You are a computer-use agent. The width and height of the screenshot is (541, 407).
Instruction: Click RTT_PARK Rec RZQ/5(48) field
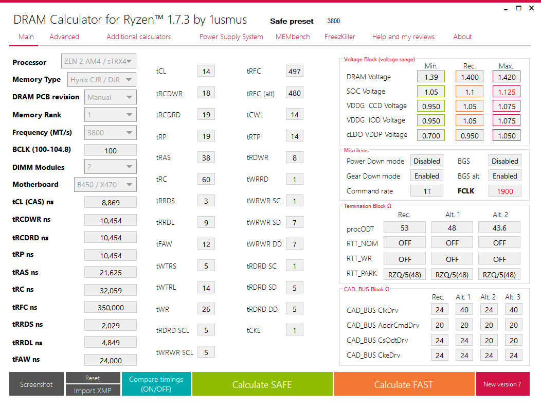(404, 274)
